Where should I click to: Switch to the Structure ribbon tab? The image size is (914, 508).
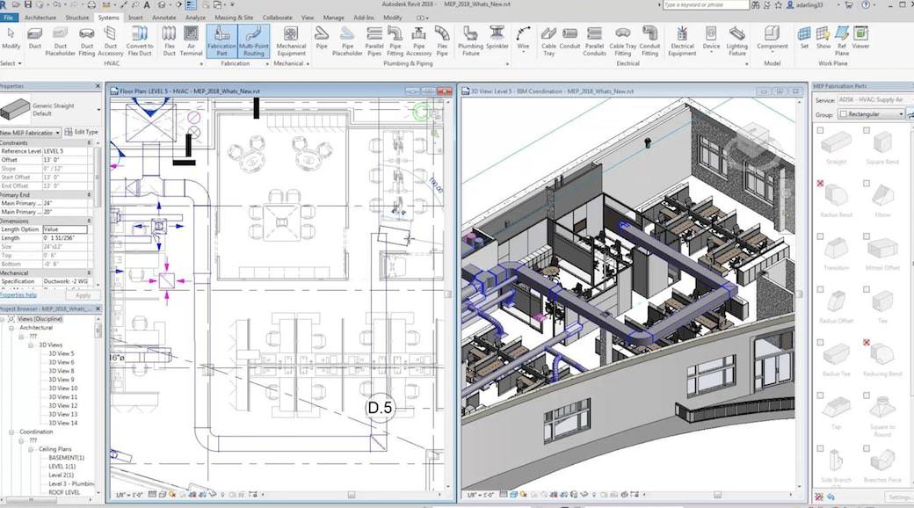pyautogui.click(x=77, y=18)
